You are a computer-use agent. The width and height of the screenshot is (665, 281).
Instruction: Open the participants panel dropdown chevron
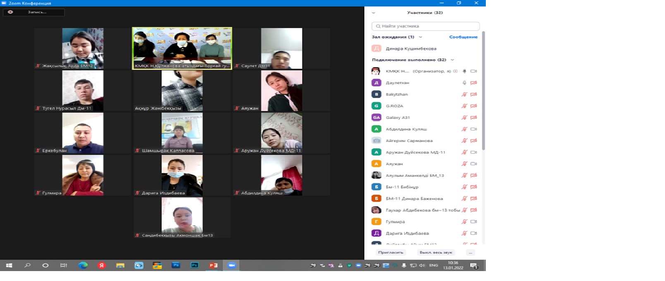coord(374,13)
